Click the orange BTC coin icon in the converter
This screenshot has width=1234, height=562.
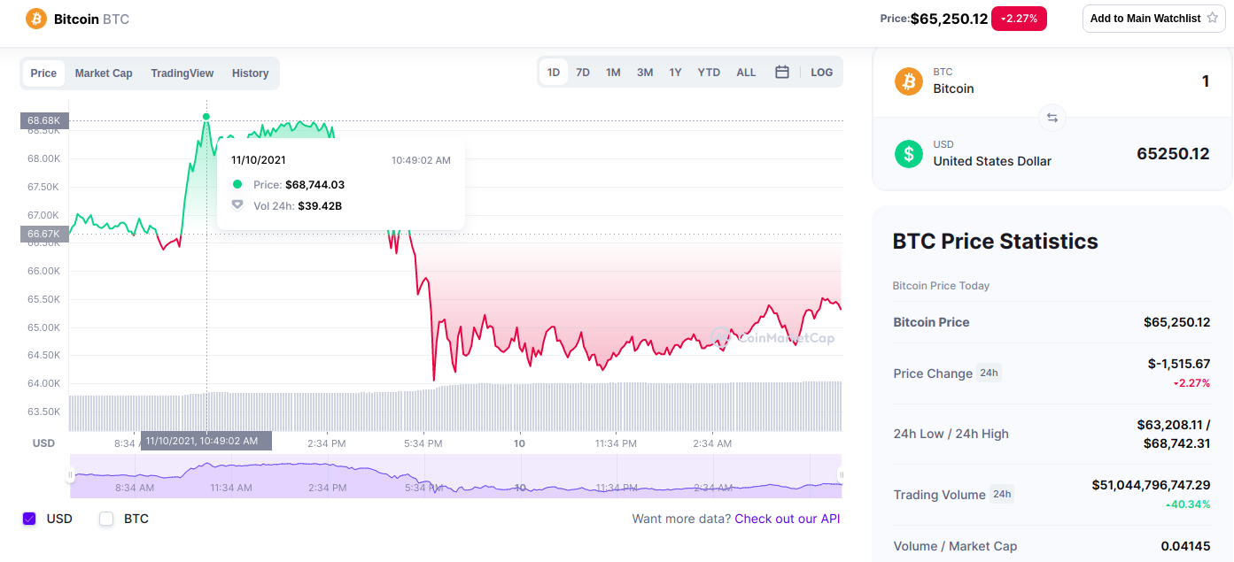click(x=908, y=81)
